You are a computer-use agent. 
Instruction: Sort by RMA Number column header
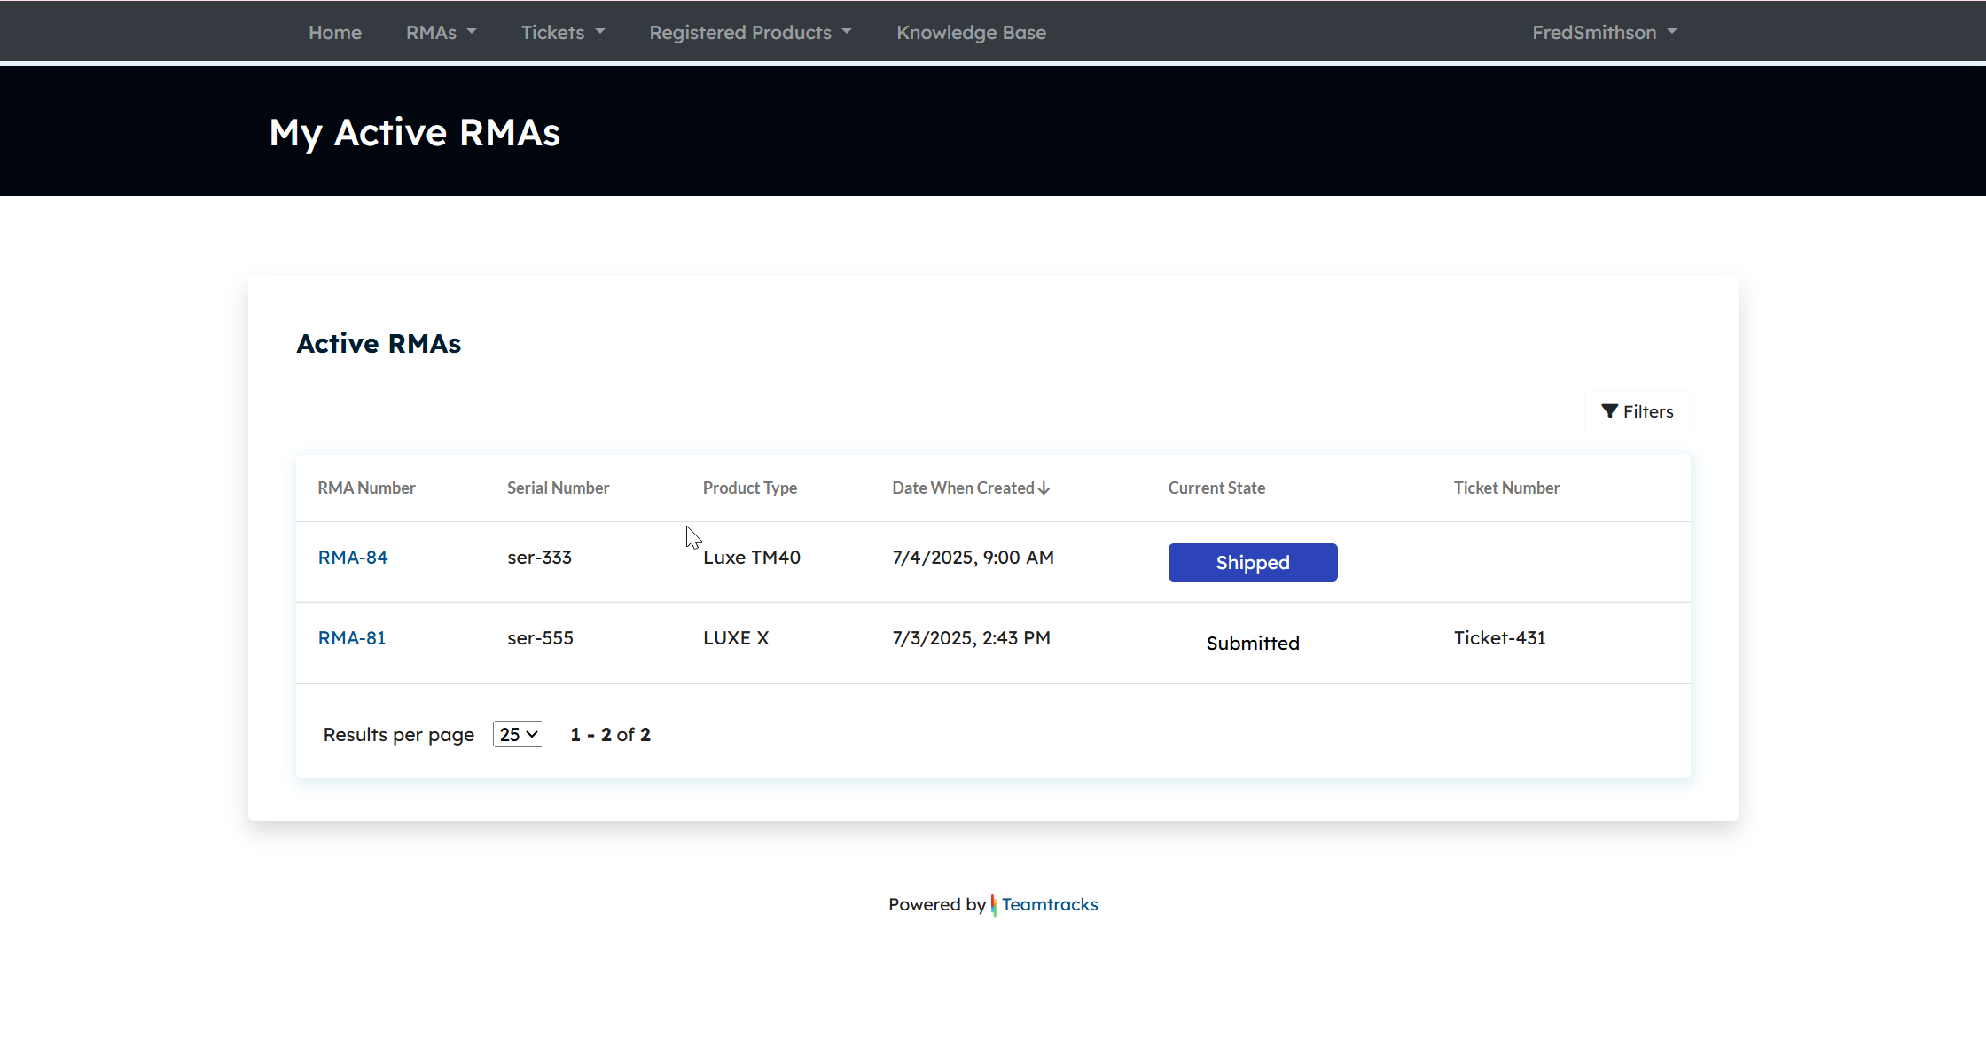click(366, 488)
